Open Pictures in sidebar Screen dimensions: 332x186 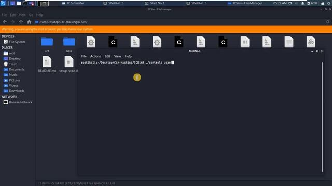point(12,80)
